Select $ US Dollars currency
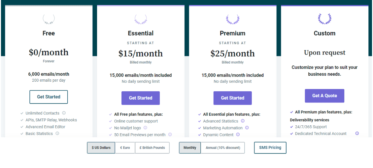The image size is (373, 168). [101, 148]
